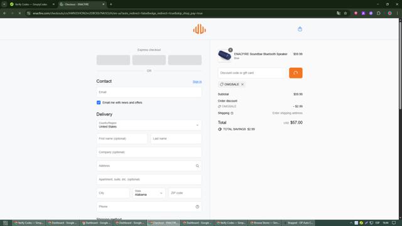Show hidden system tray icons
This screenshot has width=402, height=226.
351,223
